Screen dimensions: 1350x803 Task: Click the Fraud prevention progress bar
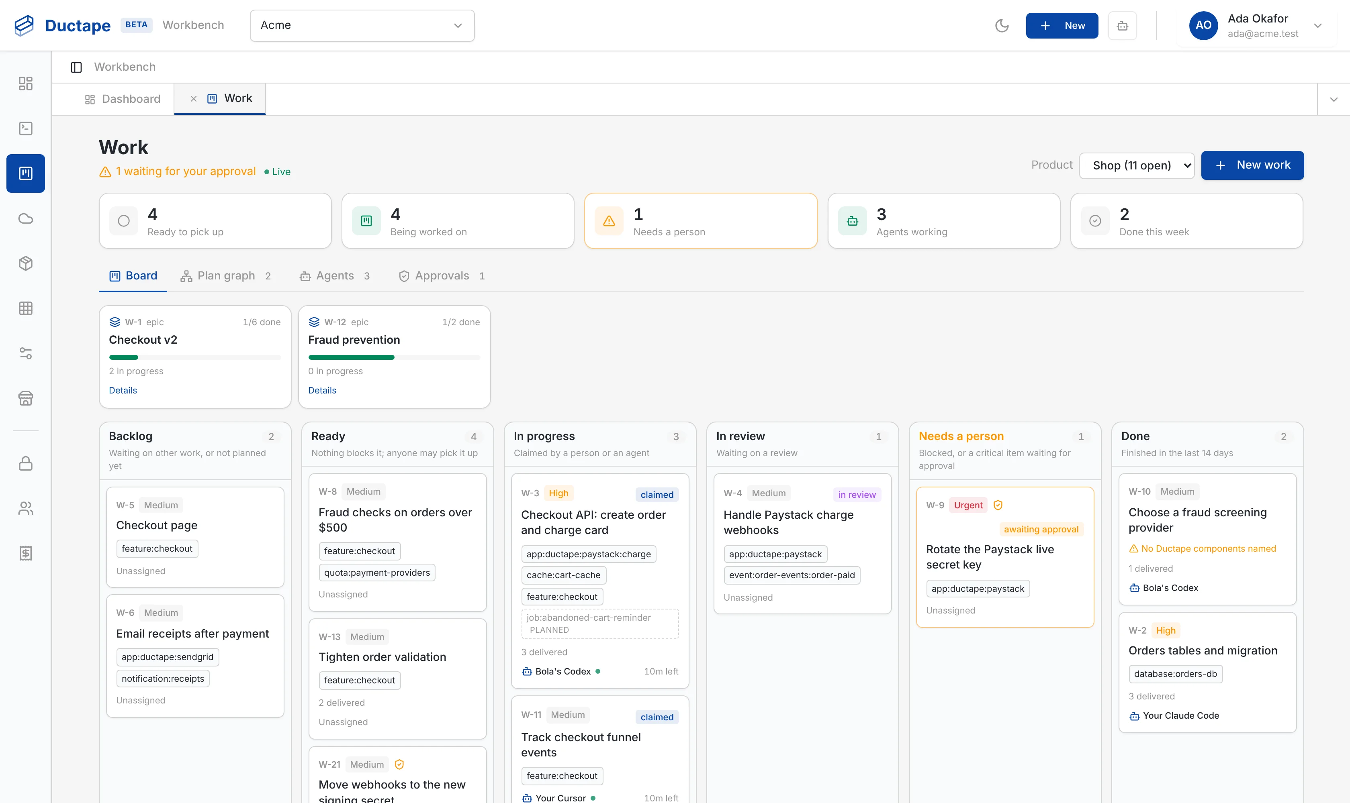pos(394,357)
